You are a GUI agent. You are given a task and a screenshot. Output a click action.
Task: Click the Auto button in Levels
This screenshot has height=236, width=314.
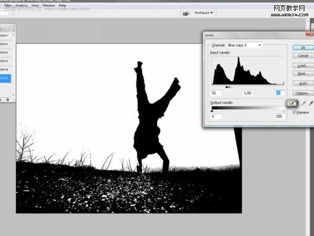point(303,83)
